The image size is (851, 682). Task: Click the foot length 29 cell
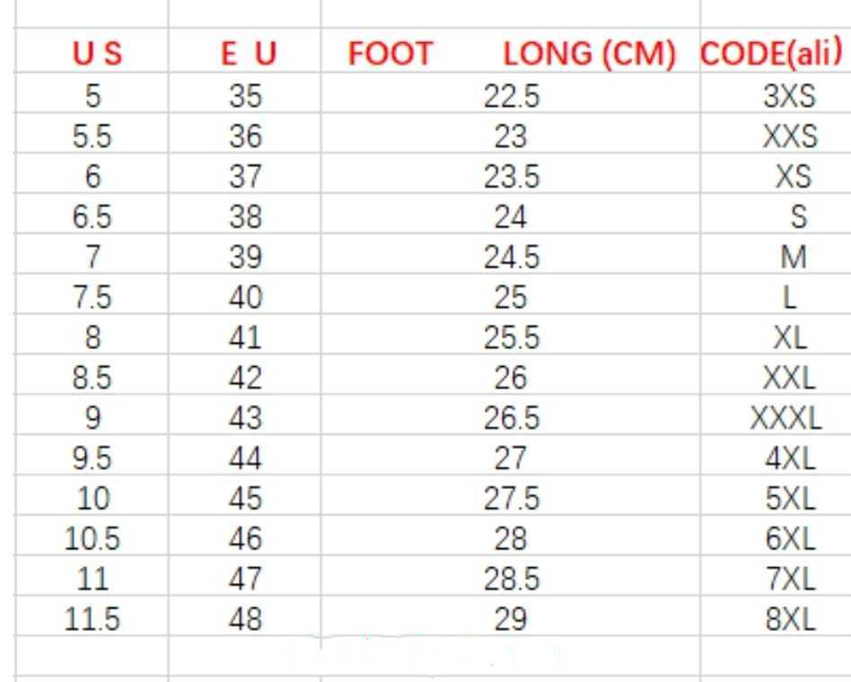tap(511, 619)
